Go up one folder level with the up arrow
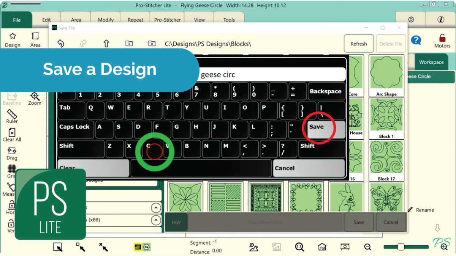This screenshot has height=256, width=456. tap(106, 44)
